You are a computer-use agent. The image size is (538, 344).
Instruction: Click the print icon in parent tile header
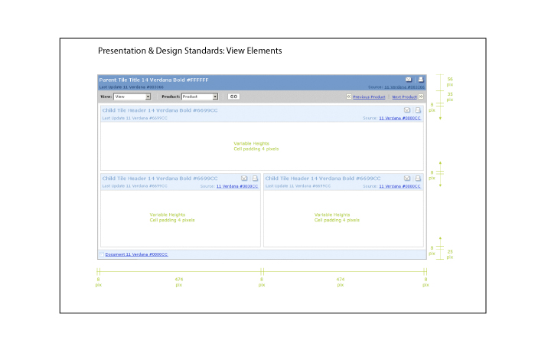419,80
